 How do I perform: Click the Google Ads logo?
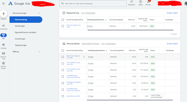coord(19,4)
